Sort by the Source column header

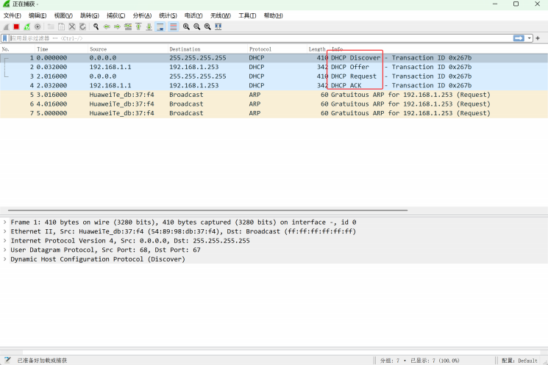coord(127,49)
